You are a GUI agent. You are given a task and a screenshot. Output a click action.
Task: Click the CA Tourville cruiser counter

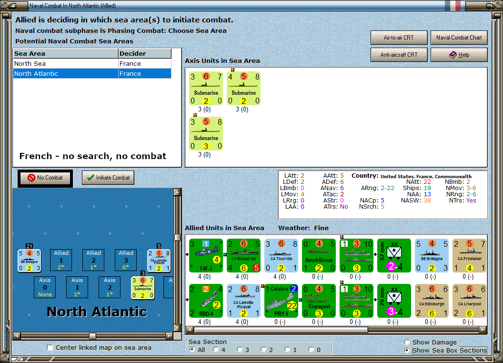pyautogui.click(x=282, y=255)
